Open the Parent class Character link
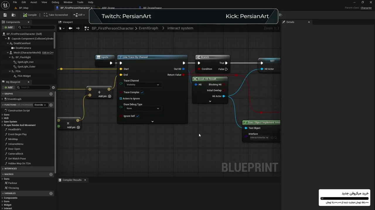 pyautogui.click(x=366, y=8)
